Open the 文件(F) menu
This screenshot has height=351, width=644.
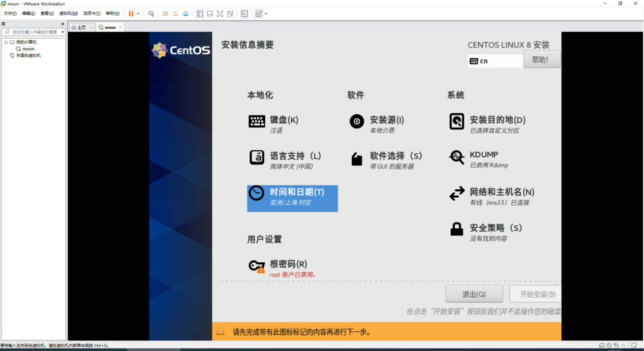pyautogui.click(x=10, y=14)
